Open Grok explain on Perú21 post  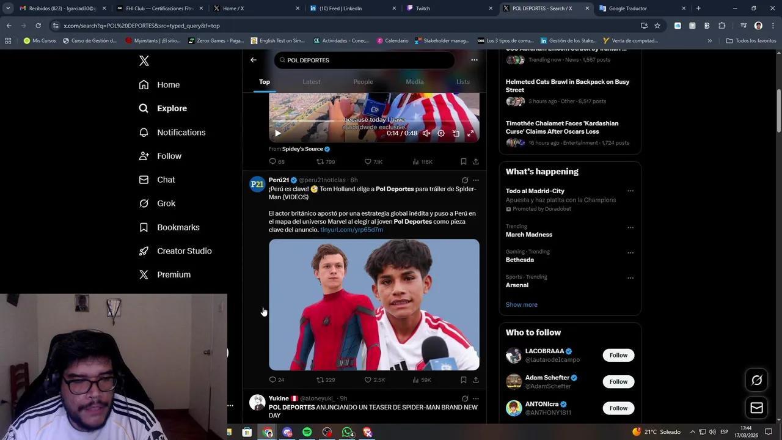[465, 180]
